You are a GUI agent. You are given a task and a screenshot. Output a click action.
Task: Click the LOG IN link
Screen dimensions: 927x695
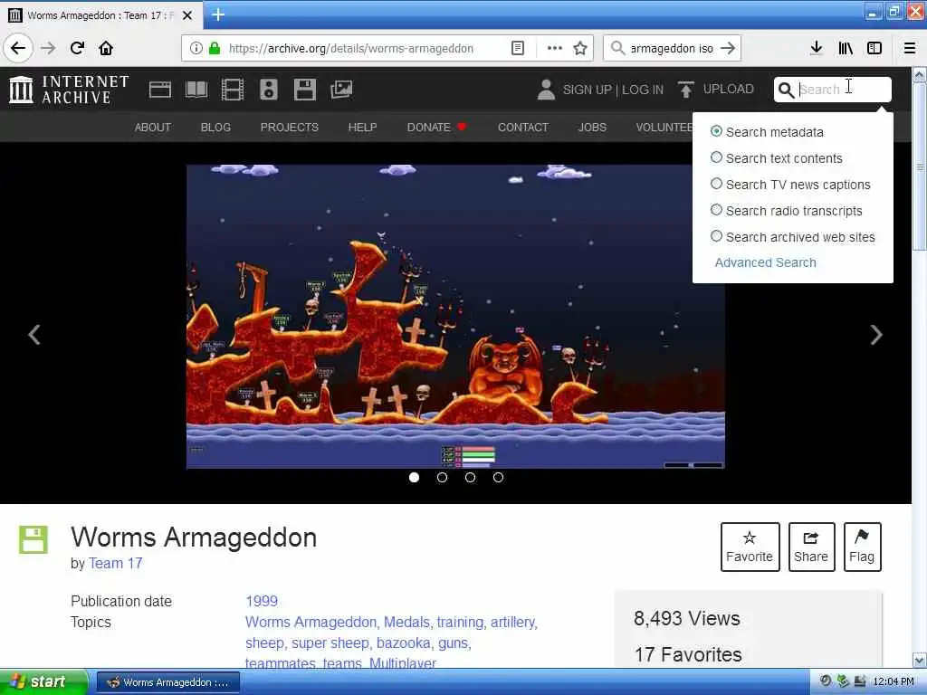[643, 90]
